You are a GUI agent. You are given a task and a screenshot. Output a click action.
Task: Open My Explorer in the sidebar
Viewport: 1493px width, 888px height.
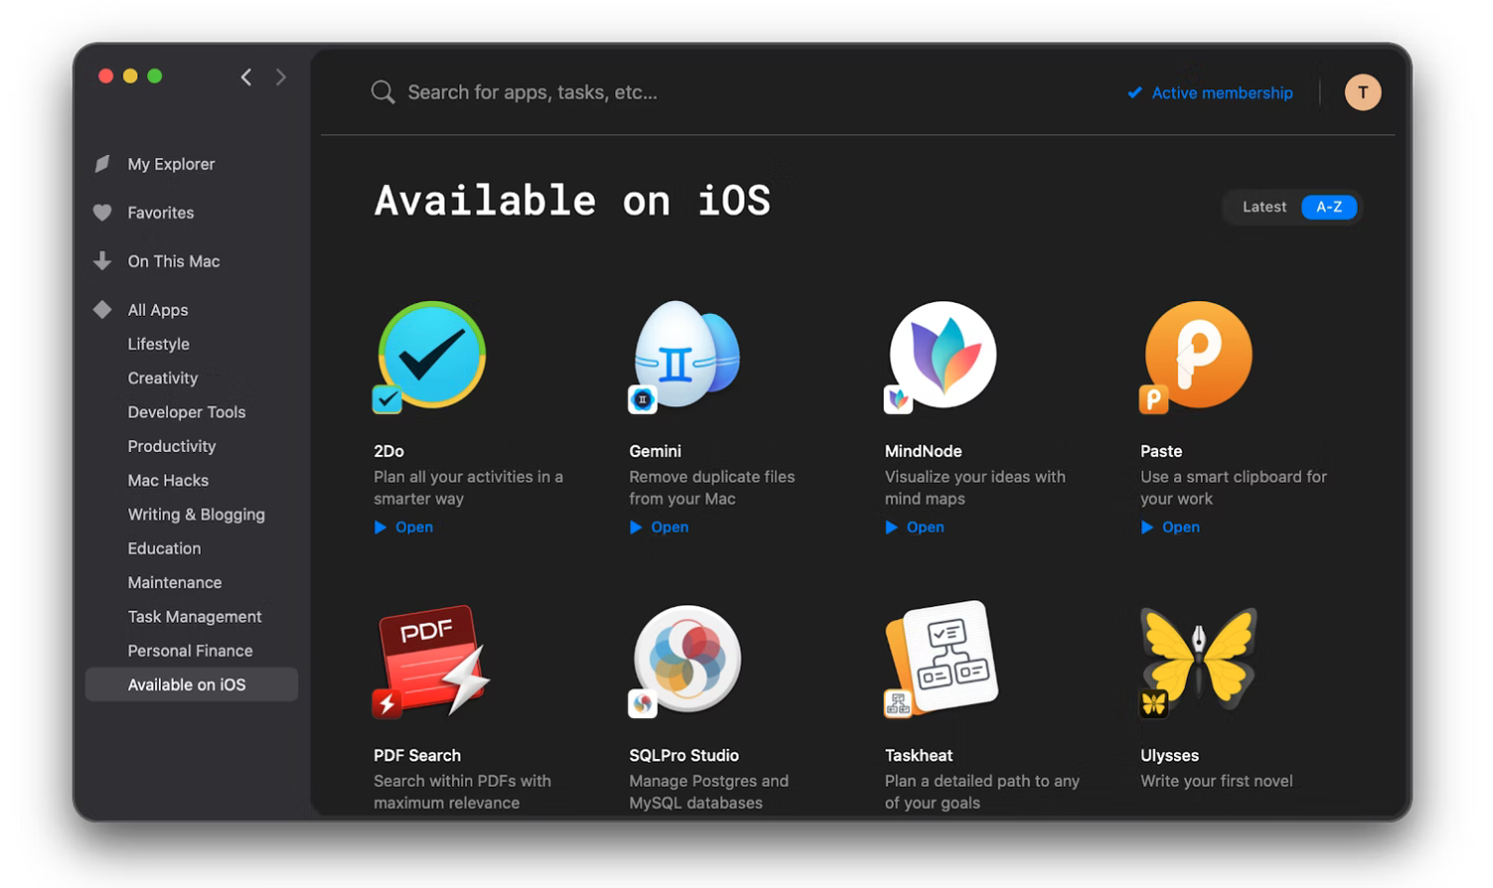pos(171,164)
